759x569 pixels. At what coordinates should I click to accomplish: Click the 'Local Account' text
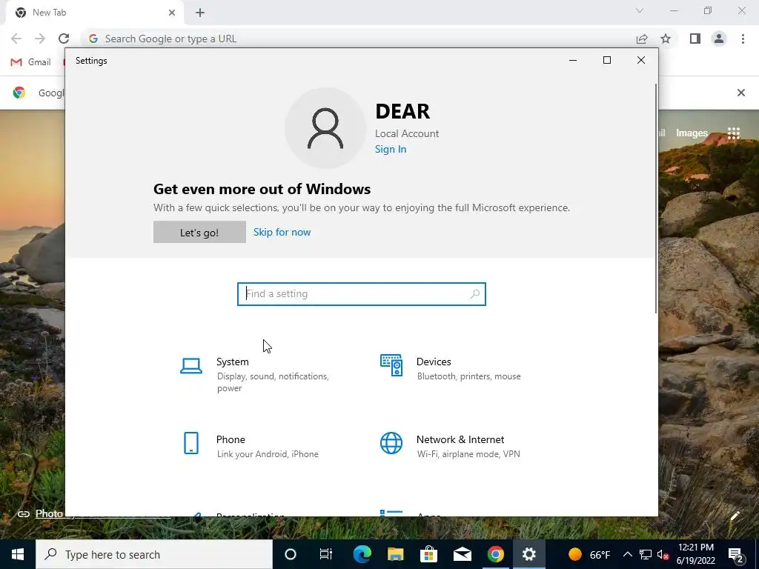pos(407,133)
